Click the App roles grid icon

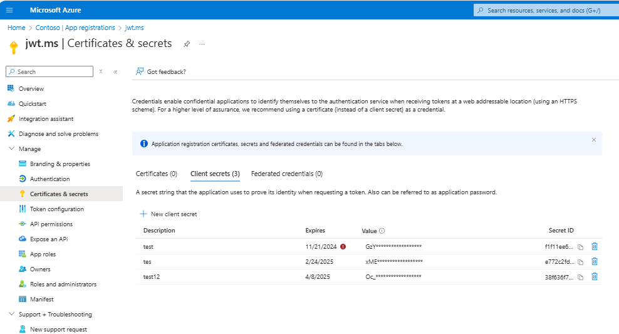coord(23,254)
